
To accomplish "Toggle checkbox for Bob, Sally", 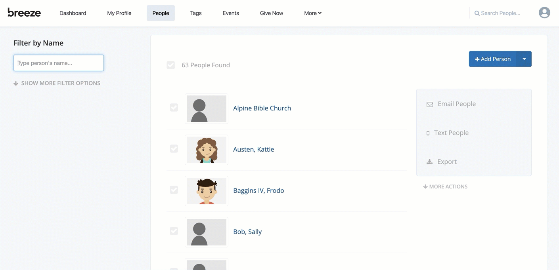I will pyautogui.click(x=174, y=231).
